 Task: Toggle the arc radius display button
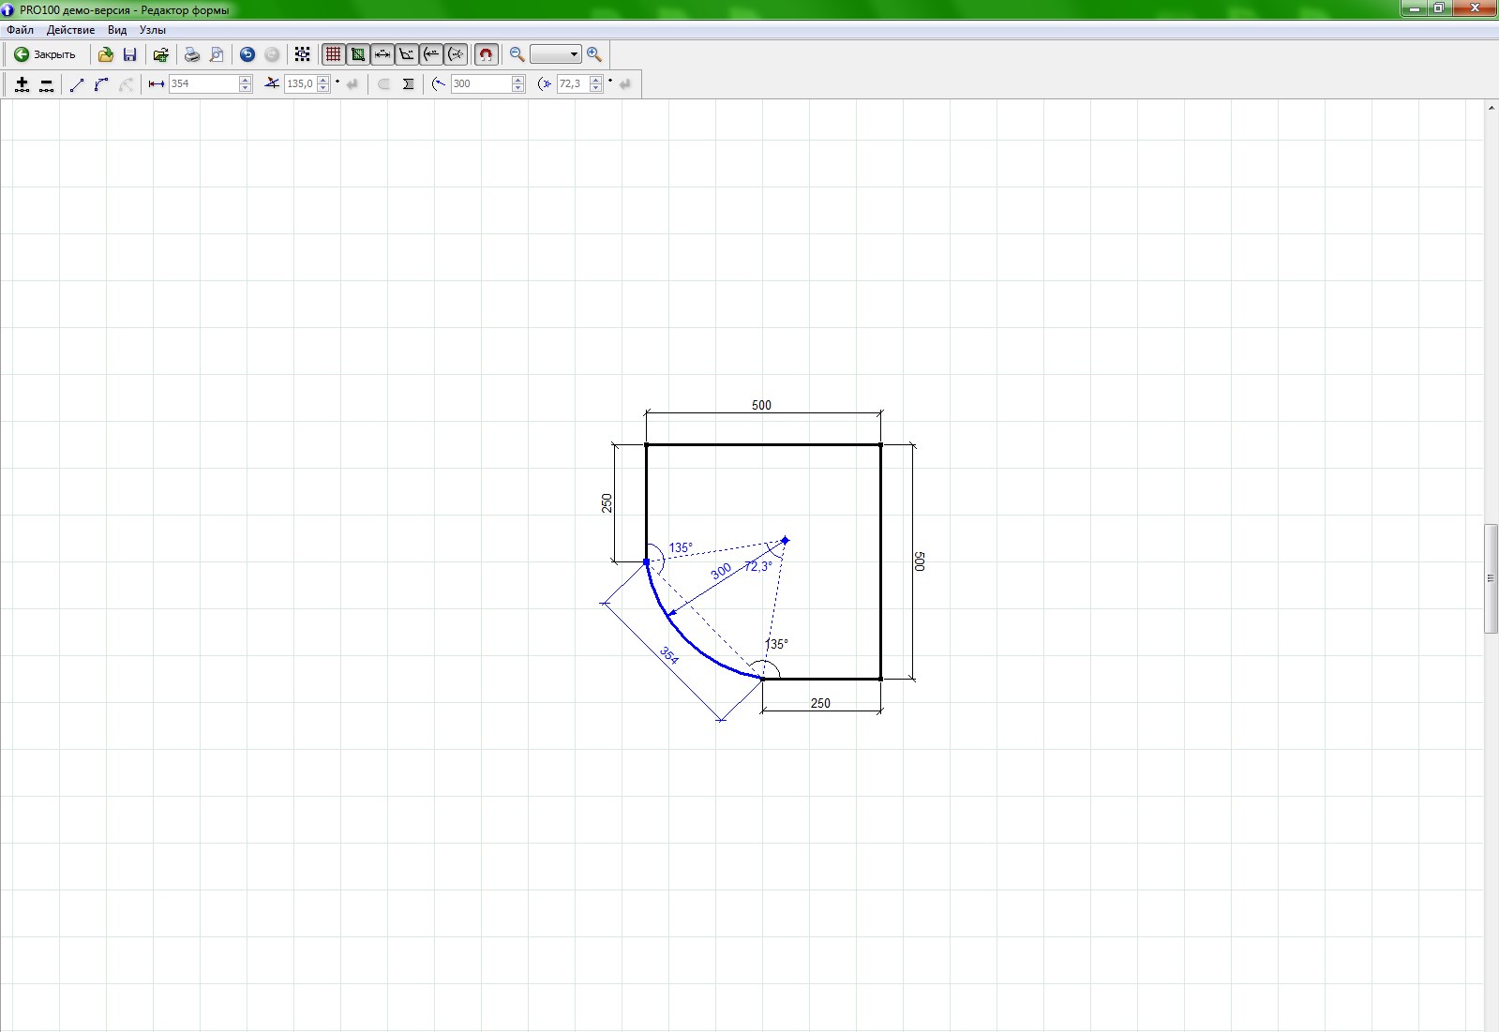431,54
